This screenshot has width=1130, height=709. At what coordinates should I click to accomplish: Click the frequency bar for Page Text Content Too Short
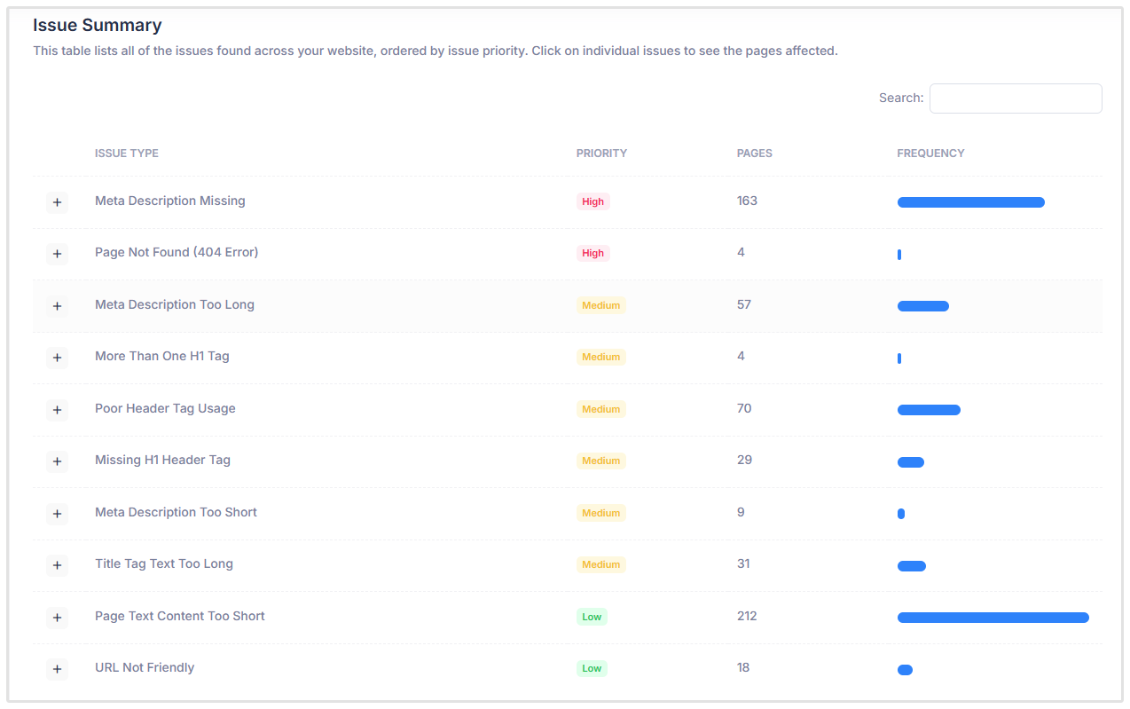click(x=993, y=617)
